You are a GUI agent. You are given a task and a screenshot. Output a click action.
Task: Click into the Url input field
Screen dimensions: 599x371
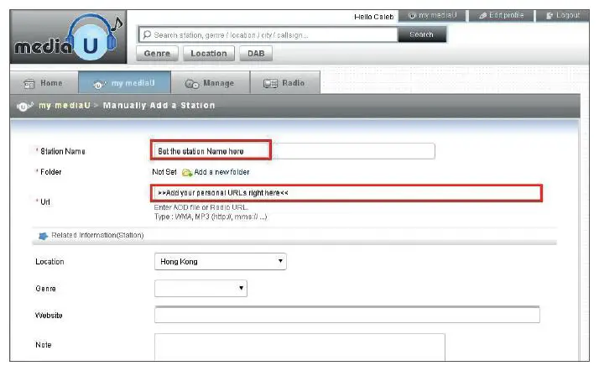[x=346, y=193]
